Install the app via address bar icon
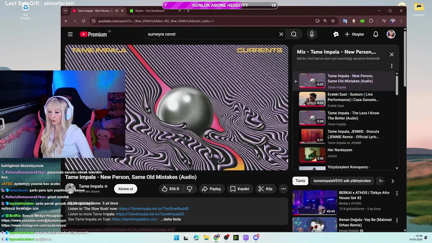The height and width of the screenshot is (243, 432). pos(317,21)
